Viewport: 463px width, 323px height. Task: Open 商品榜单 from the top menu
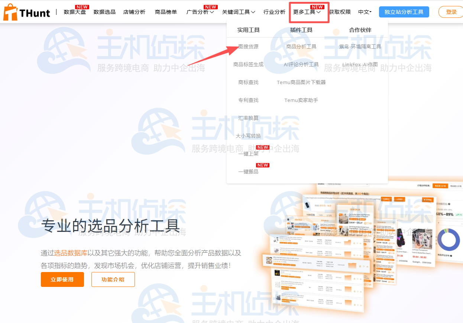[x=166, y=12]
